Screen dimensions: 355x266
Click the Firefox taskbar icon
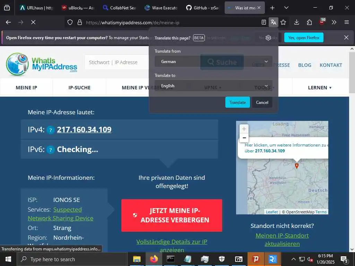click(x=154, y=259)
